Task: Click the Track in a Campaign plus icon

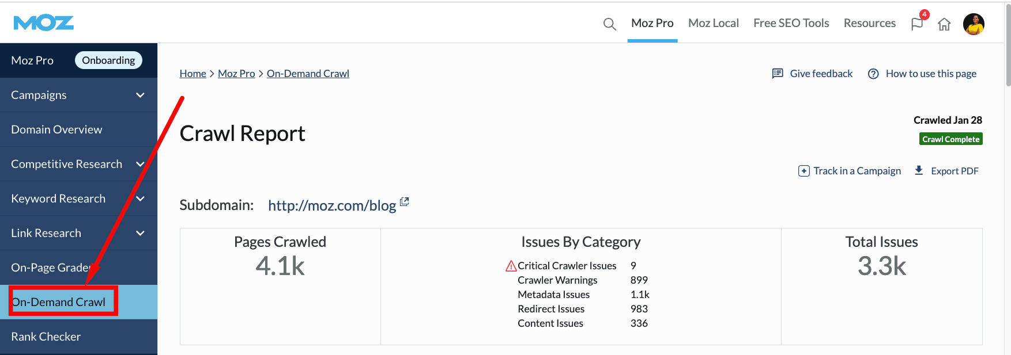Action: coord(803,171)
